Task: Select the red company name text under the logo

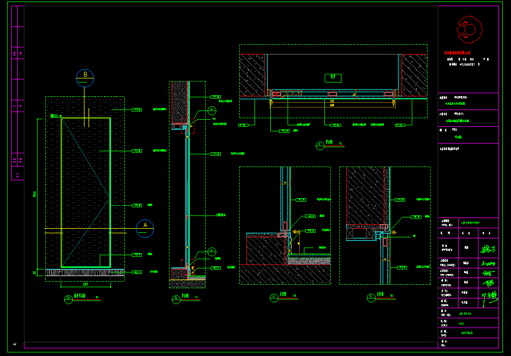Action: pyautogui.click(x=462, y=52)
